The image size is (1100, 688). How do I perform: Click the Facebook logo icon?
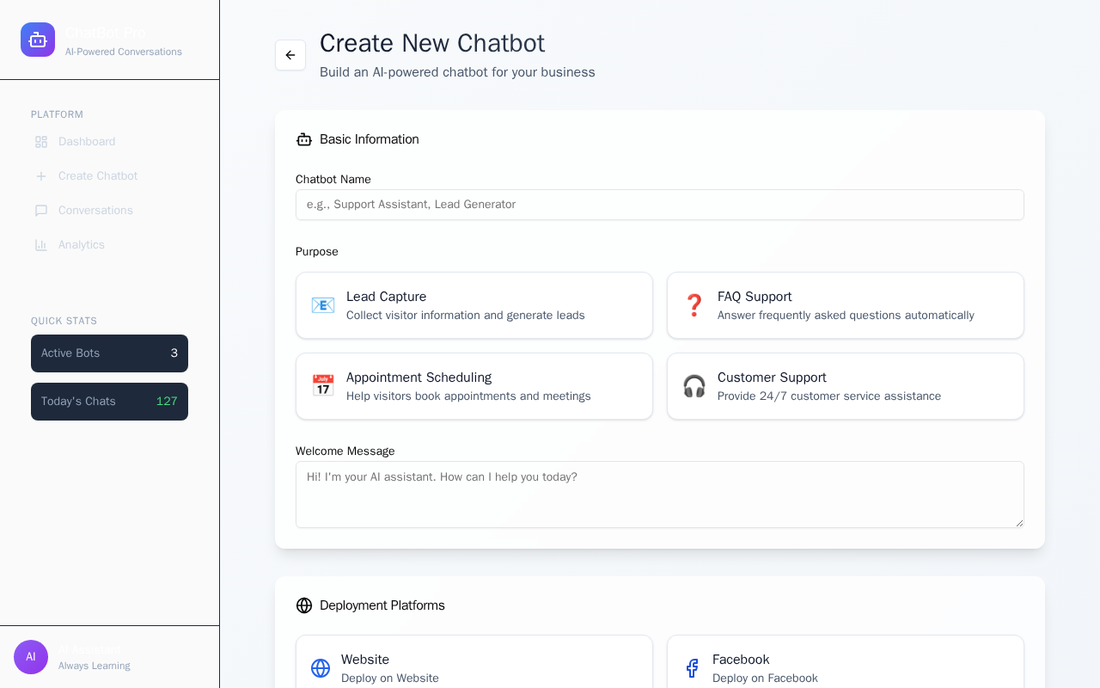coord(692,668)
